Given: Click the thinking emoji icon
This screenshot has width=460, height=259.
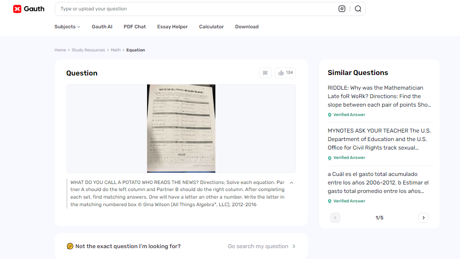Looking at the screenshot, I should pyautogui.click(x=70, y=246).
